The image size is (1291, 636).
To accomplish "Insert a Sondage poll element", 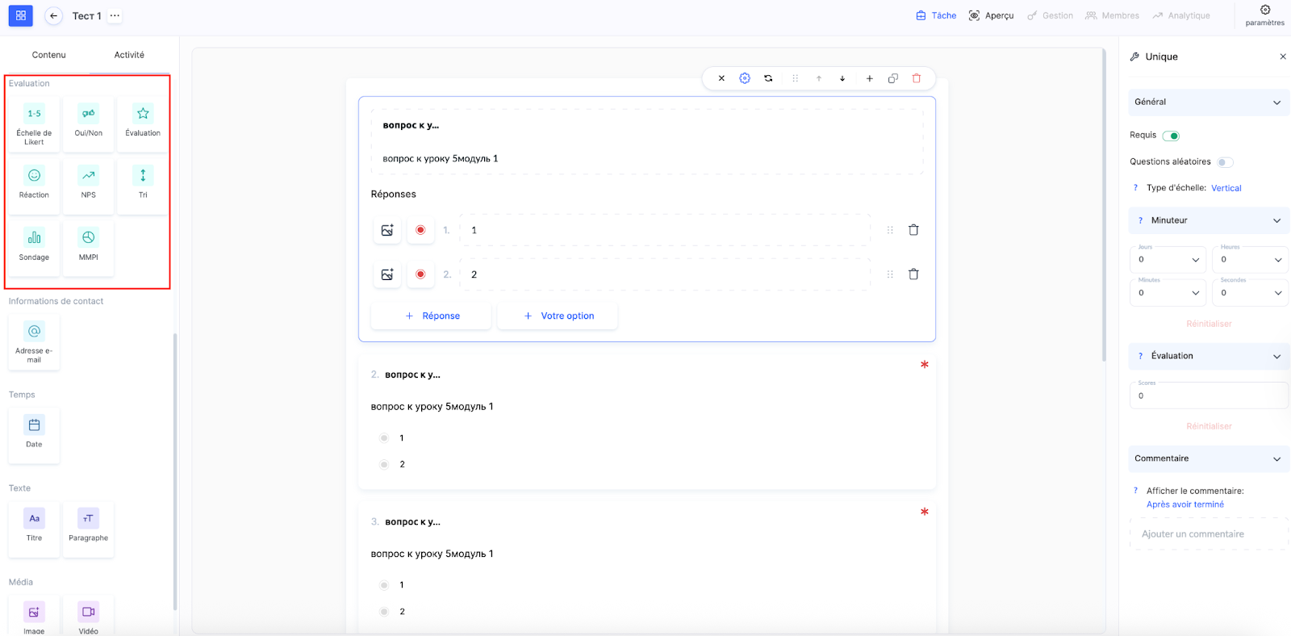I will [x=34, y=245].
